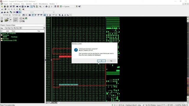189x106 pixels.
Task: Open the Window menu
Action: point(52,4)
